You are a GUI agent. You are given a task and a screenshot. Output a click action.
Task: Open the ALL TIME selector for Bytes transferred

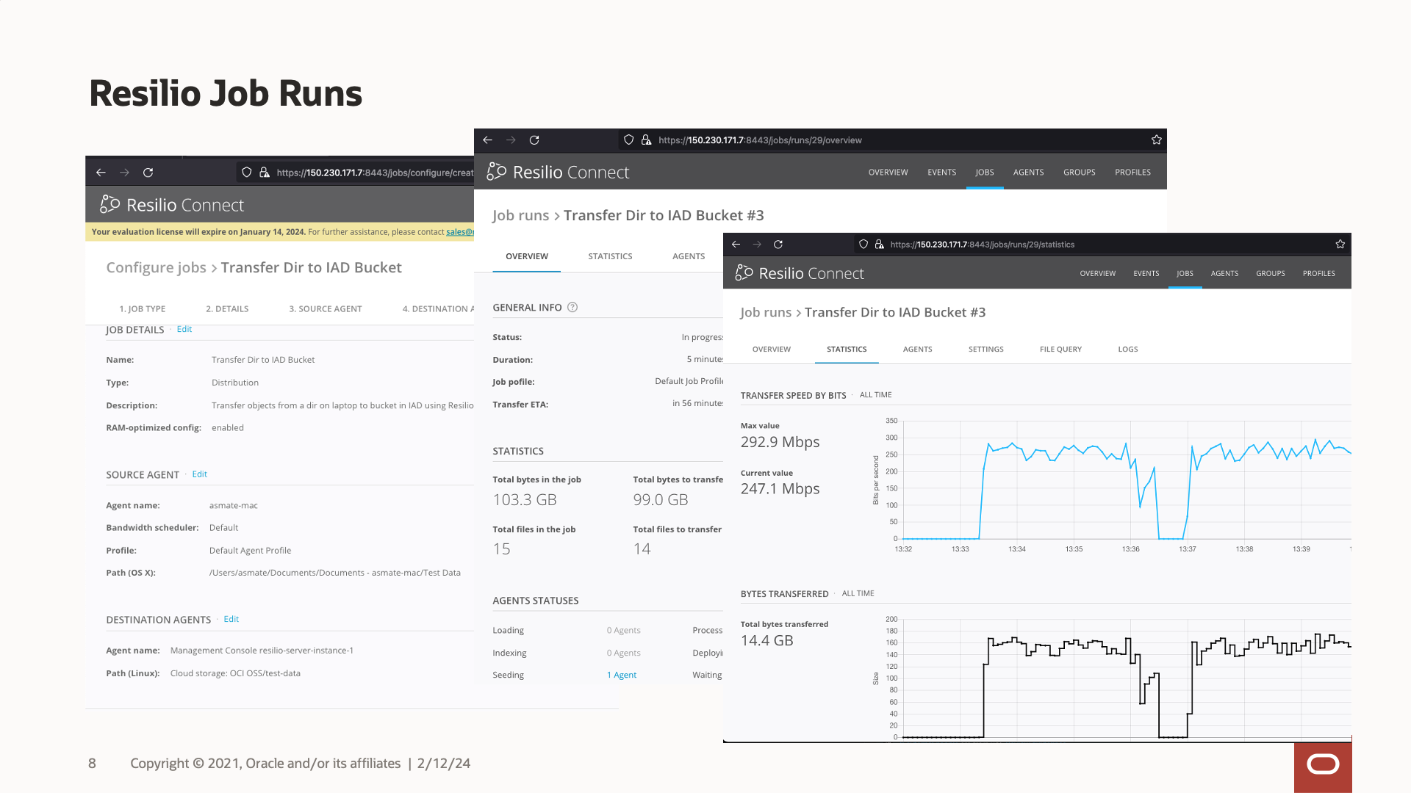tap(858, 593)
